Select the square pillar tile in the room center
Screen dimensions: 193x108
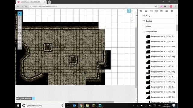(x=73, y=60)
